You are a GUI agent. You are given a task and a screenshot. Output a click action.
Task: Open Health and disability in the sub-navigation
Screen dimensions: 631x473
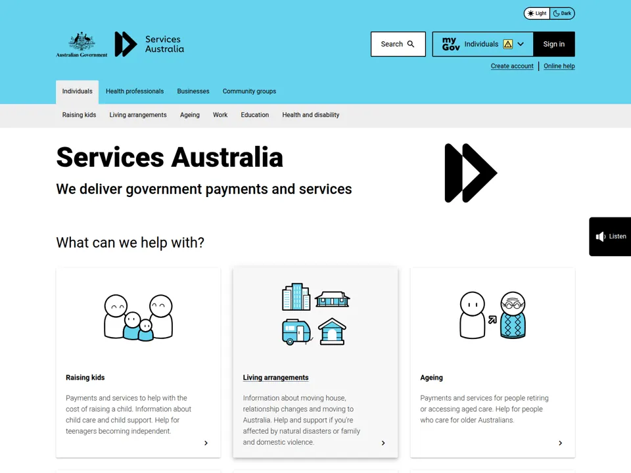pyautogui.click(x=311, y=115)
